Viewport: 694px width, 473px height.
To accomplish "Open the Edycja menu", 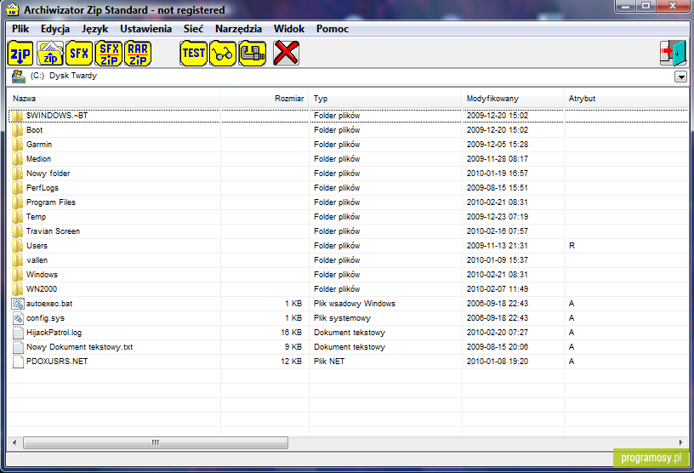I will click(55, 29).
